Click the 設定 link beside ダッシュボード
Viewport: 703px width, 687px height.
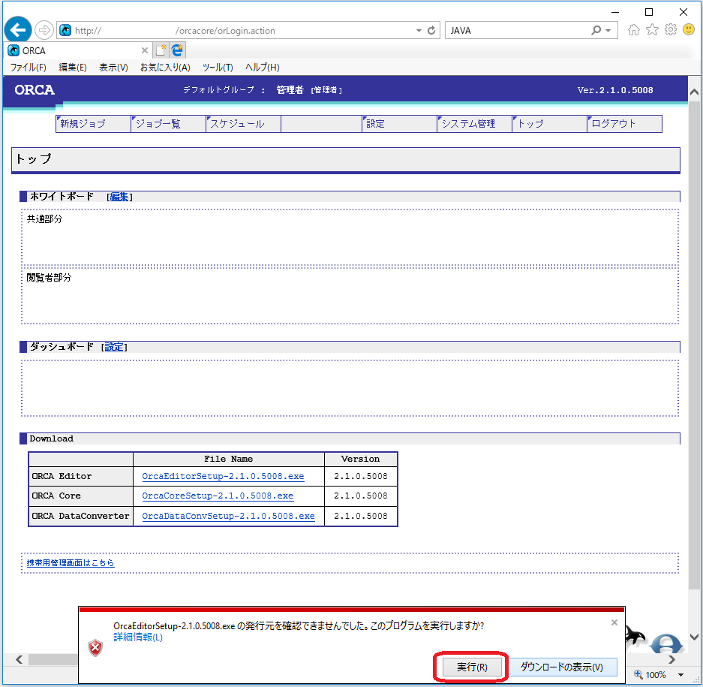(x=114, y=347)
